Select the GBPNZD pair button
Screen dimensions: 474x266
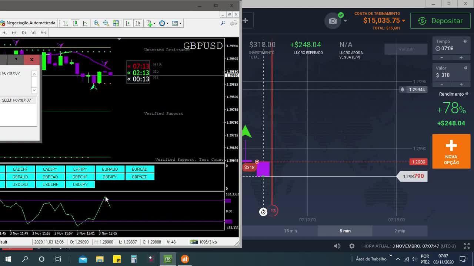click(x=140, y=177)
